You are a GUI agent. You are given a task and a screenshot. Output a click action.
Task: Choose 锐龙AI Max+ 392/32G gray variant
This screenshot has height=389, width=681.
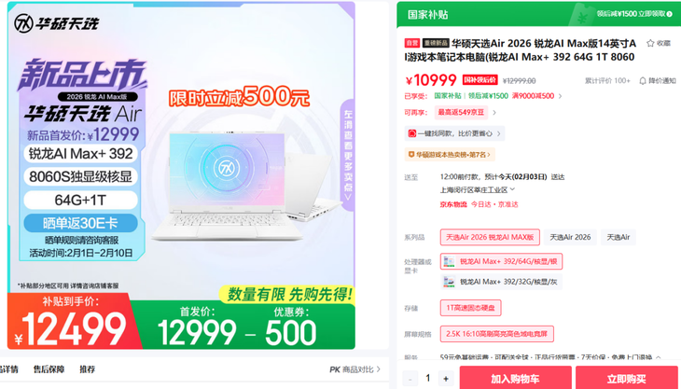point(501,282)
